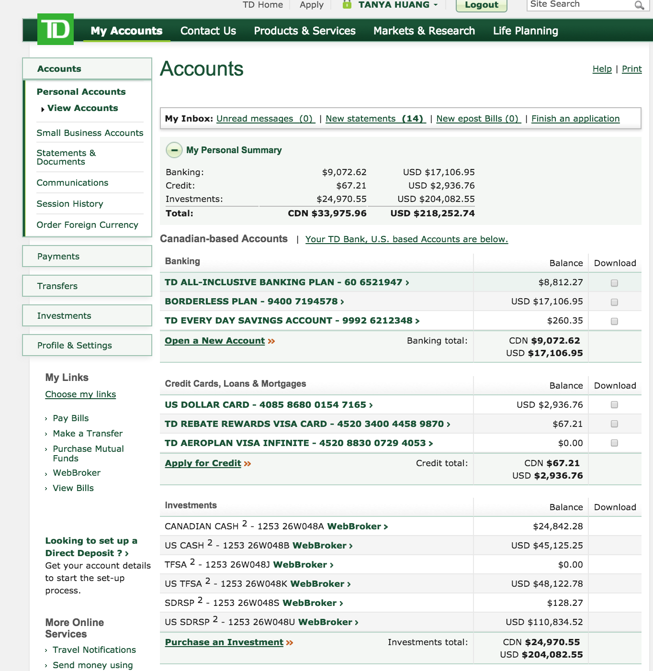The image size is (653, 671).
Task: Open TD Aeroplan Visa Infinite account
Action: click(x=299, y=443)
